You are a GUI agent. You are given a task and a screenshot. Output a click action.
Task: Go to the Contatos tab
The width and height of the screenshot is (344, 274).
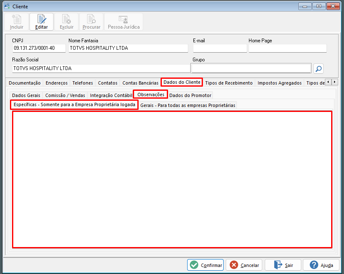(108, 83)
